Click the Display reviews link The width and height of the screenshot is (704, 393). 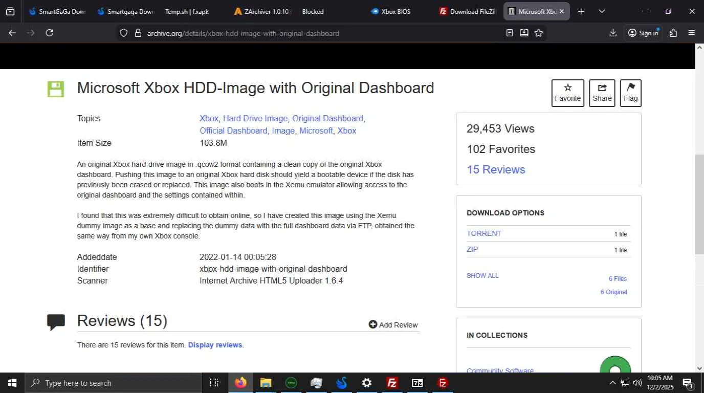click(215, 345)
